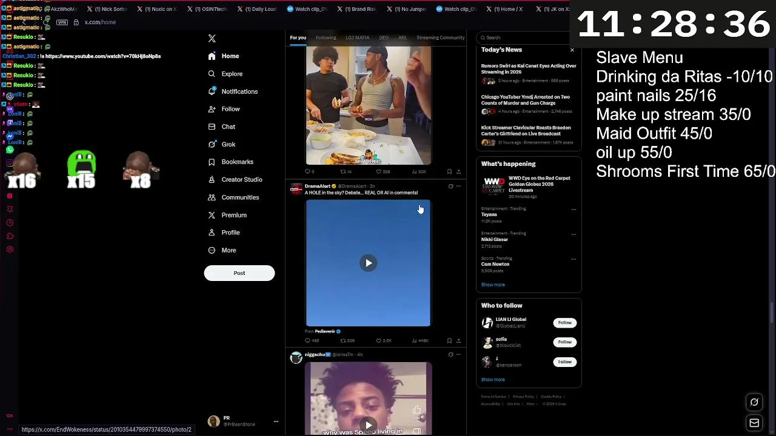Open the Cam Newton trending topic
The image size is (776, 436).
click(x=495, y=264)
